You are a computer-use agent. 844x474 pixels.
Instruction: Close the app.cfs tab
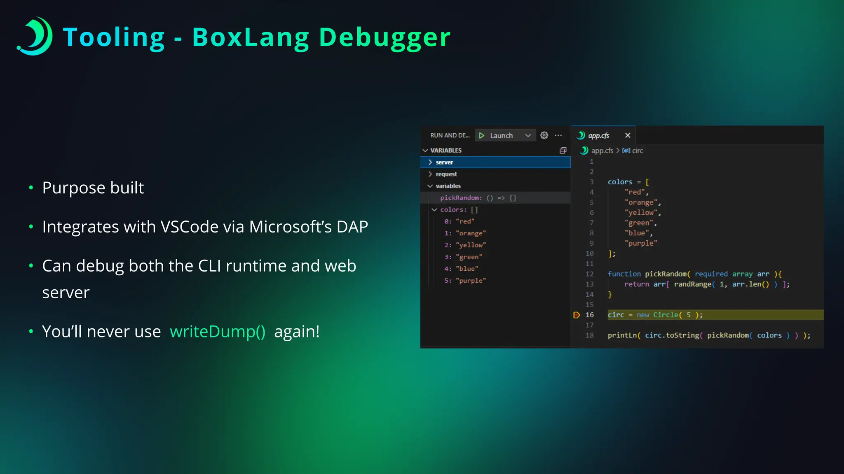(628, 135)
